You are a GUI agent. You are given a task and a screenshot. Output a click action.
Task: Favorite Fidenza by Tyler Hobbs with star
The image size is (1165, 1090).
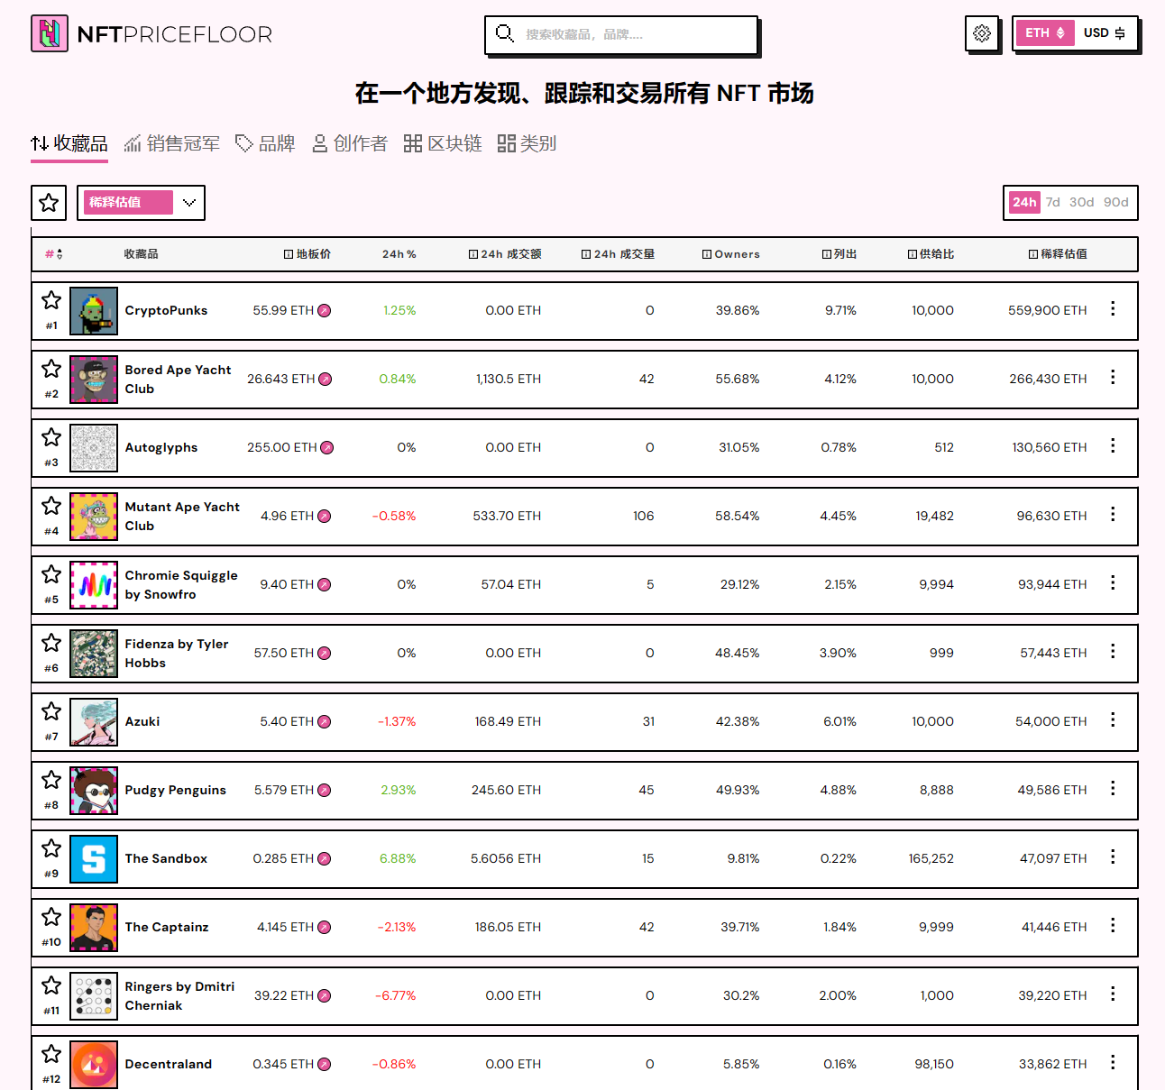[51, 643]
